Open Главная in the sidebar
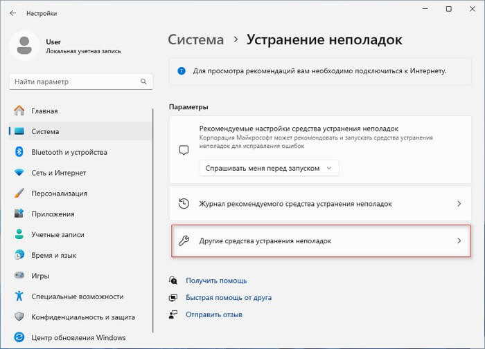485x349 pixels. (x=80, y=111)
